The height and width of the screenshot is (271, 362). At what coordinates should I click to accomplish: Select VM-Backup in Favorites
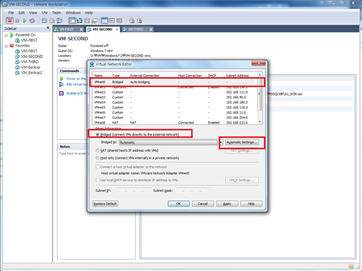coord(31,67)
